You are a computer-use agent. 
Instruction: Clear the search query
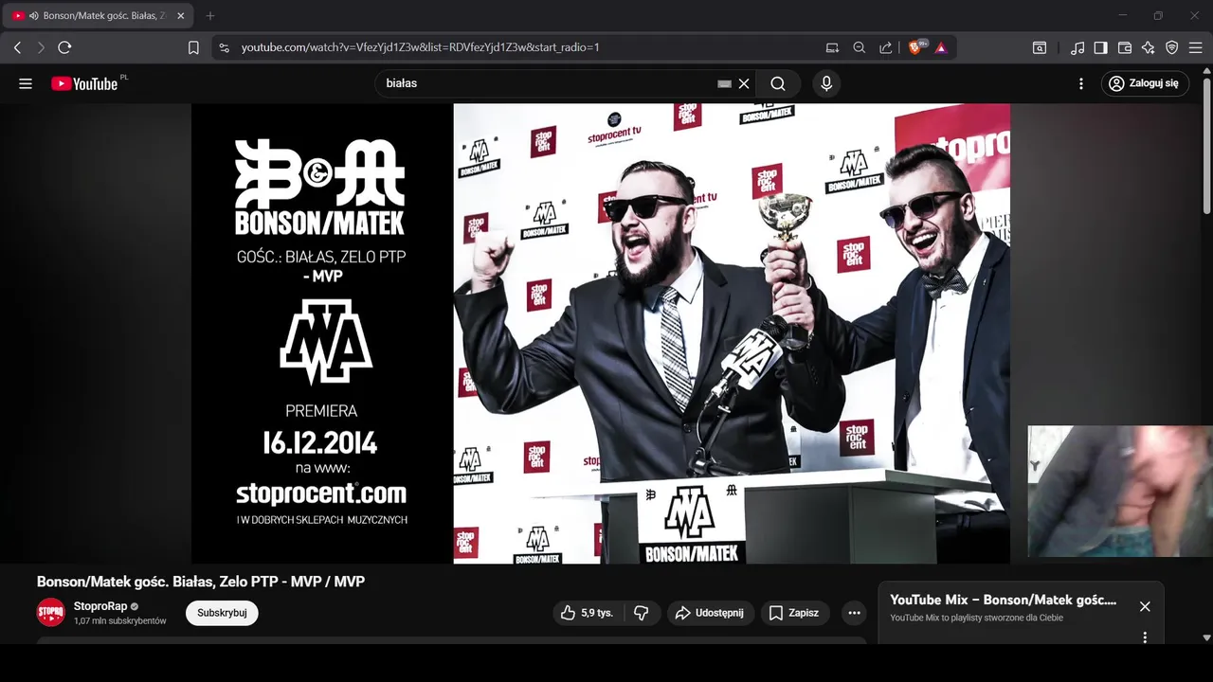coord(744,83)
